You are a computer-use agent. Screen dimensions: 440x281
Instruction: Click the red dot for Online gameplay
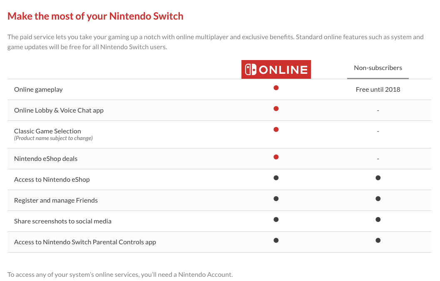click(276, 88)
